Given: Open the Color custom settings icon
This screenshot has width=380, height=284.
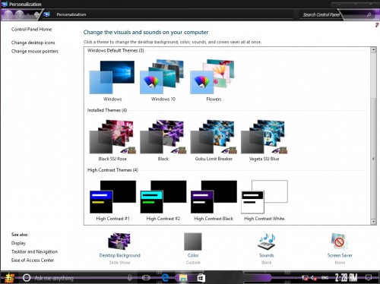Looking at the screenshot, I should point(193,241).
